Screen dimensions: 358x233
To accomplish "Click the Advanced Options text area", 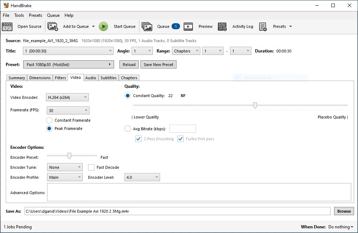I will 199,192.
